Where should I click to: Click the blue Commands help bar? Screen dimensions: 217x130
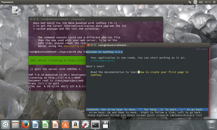tap(147, 110)
